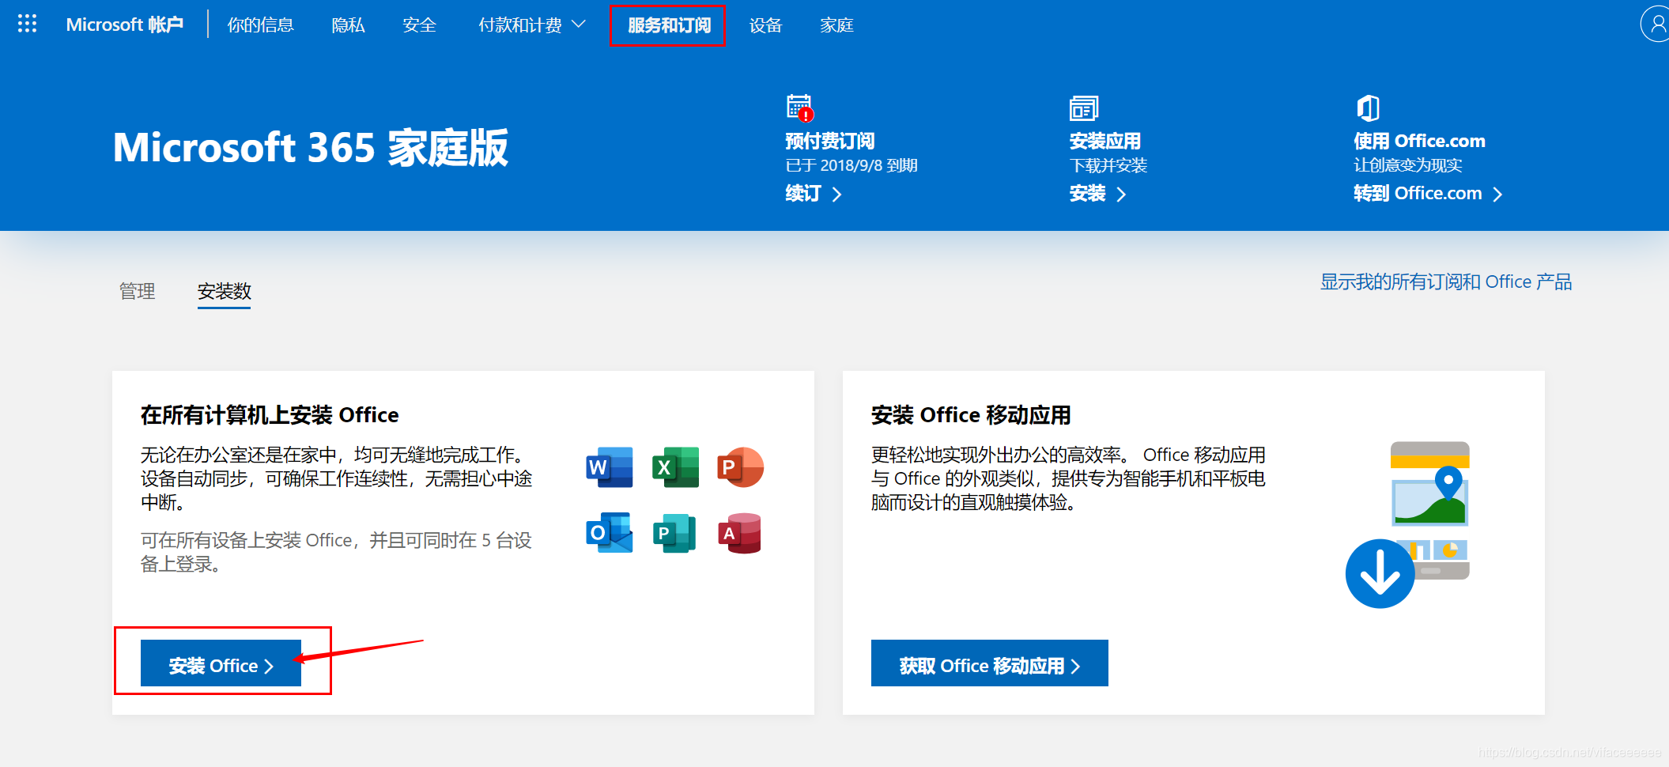Click the account profile avatar icon

pos(1656,24)
